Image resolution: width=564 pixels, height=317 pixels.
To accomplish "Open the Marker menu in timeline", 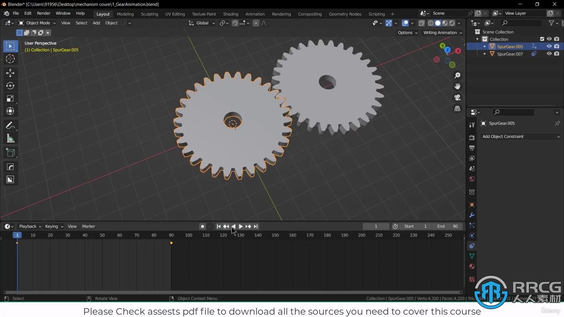I will [89, 226].
